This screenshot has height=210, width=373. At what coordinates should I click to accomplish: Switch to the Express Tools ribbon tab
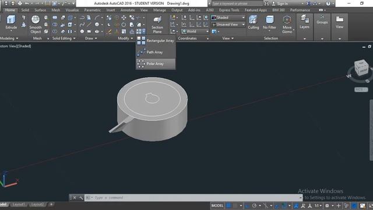point(229,10)
